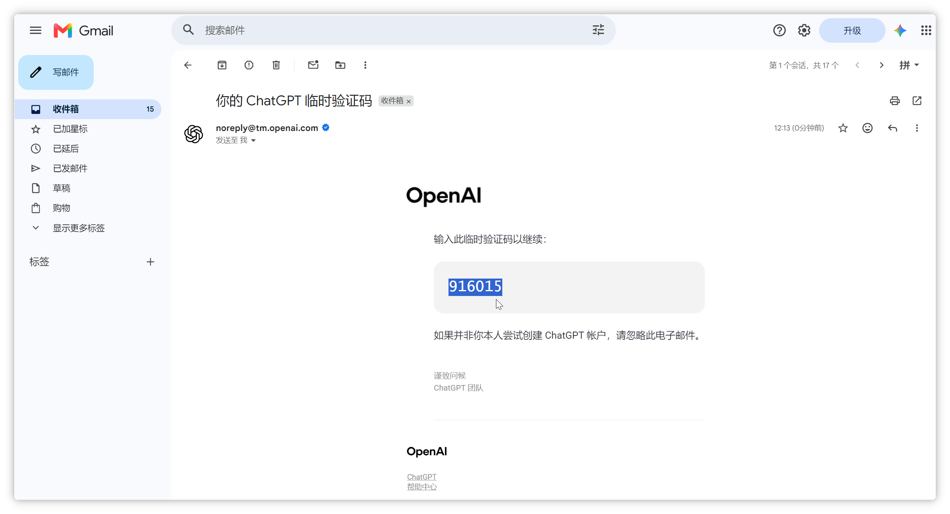
Task: Move email to a folder
Action: coord(340,65)
